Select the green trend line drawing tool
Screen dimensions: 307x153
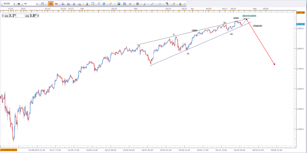(153, 4)
